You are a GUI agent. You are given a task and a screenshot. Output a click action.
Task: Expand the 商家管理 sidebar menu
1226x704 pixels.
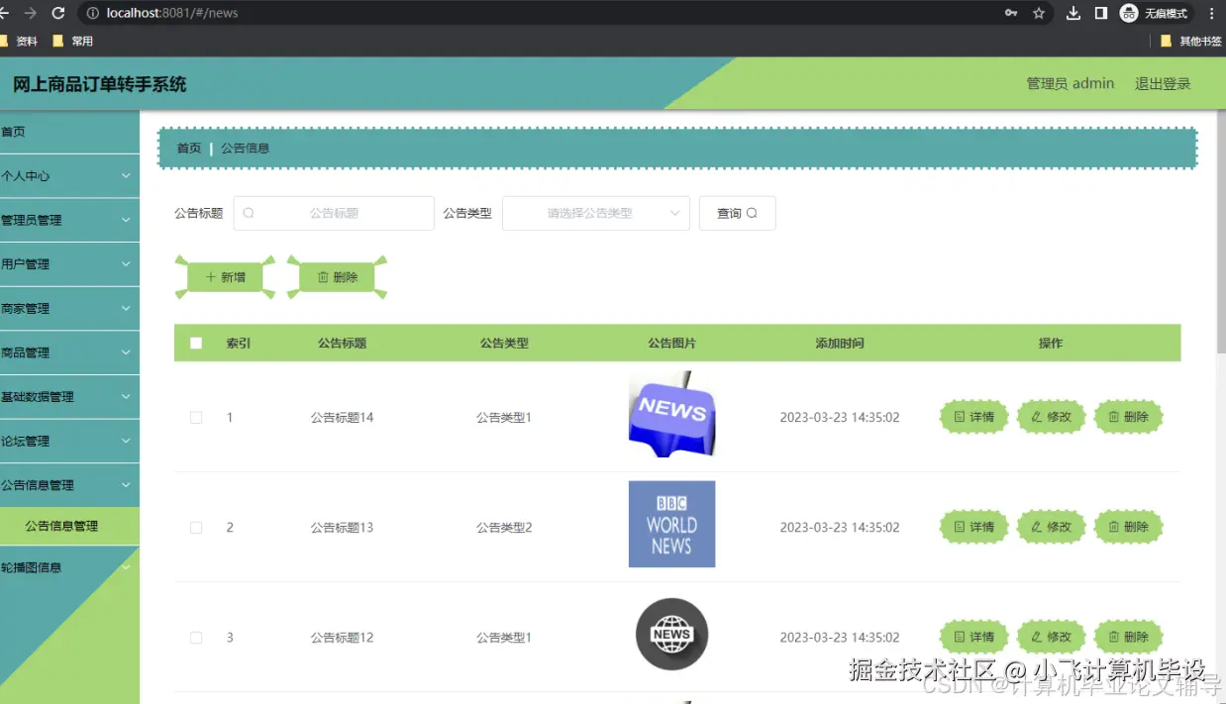click(69, 308)
